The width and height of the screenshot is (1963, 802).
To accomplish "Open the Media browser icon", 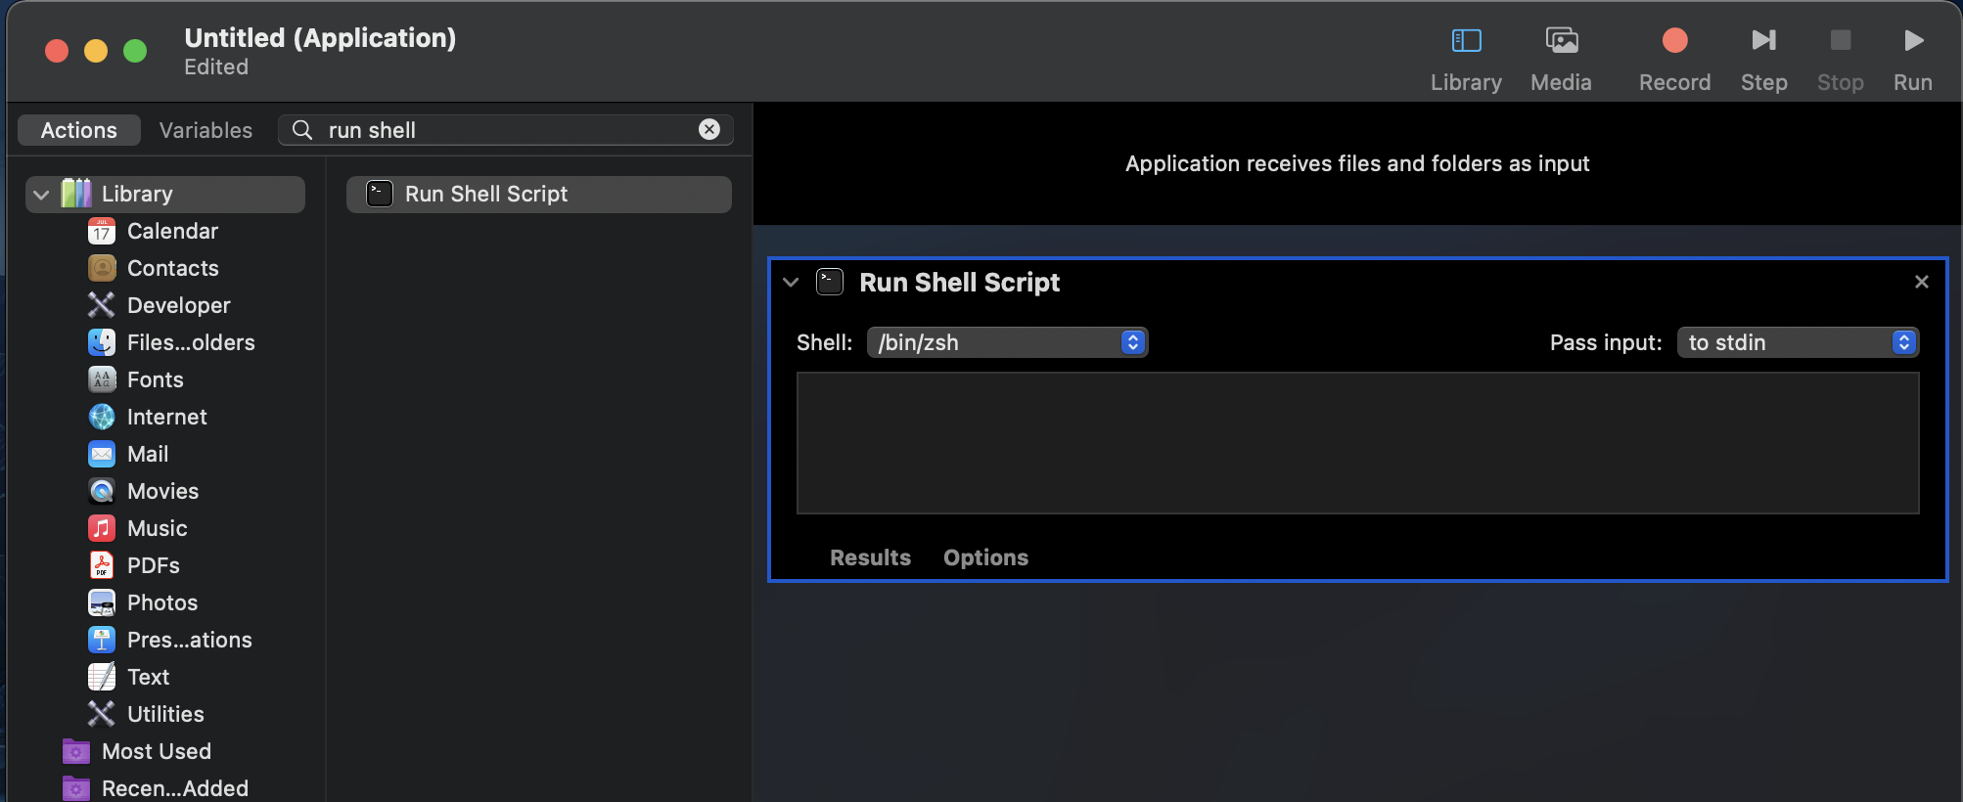I will [x=1561, y=41].
